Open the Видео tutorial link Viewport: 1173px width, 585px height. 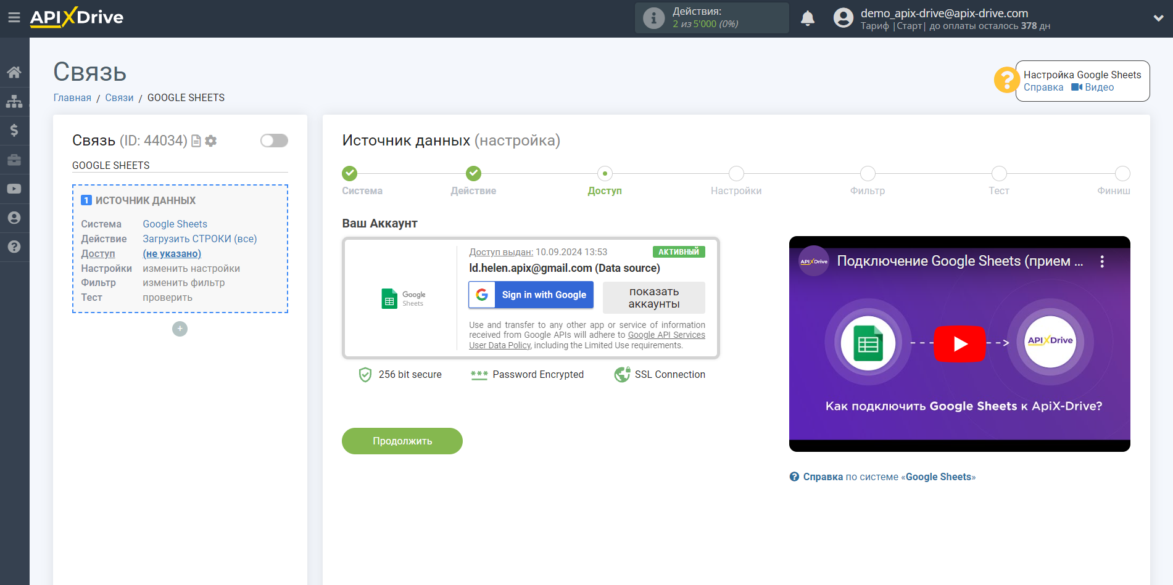[x=1093, y=88]
